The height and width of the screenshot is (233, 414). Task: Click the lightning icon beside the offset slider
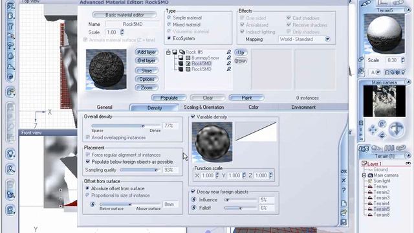93,205
